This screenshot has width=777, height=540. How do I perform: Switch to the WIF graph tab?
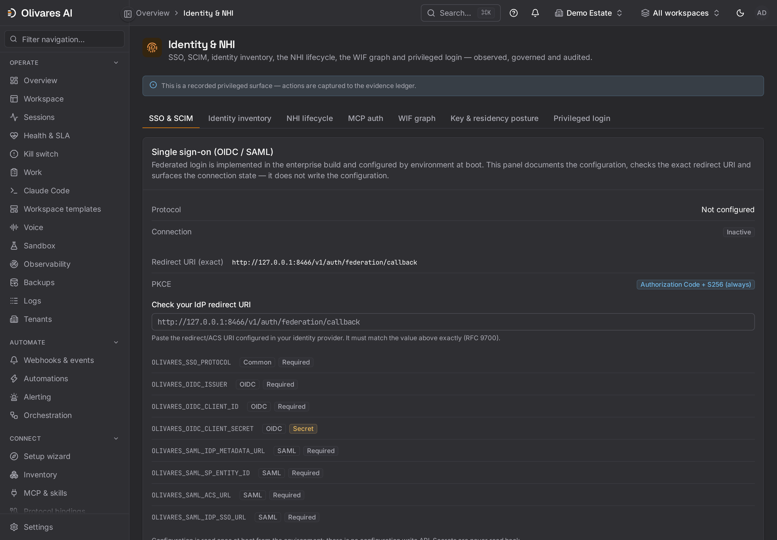click(x=417, y=119)
